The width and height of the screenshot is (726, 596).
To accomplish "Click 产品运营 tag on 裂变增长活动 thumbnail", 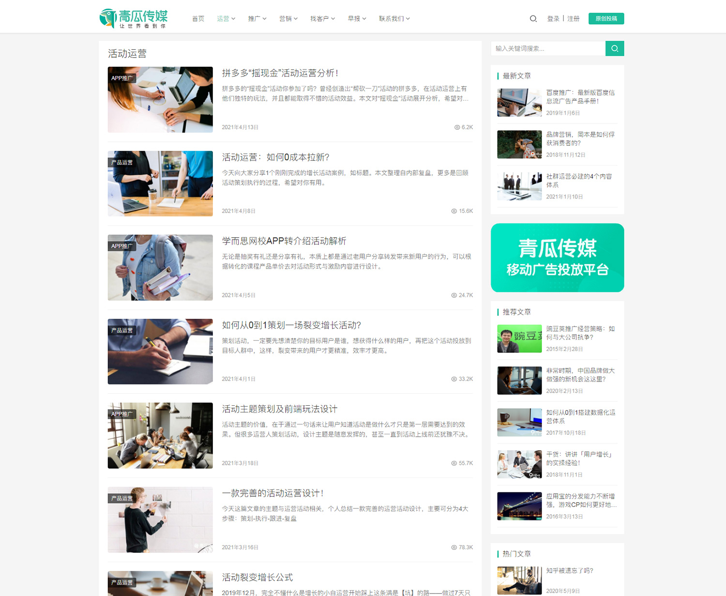I will pos(122,330).
